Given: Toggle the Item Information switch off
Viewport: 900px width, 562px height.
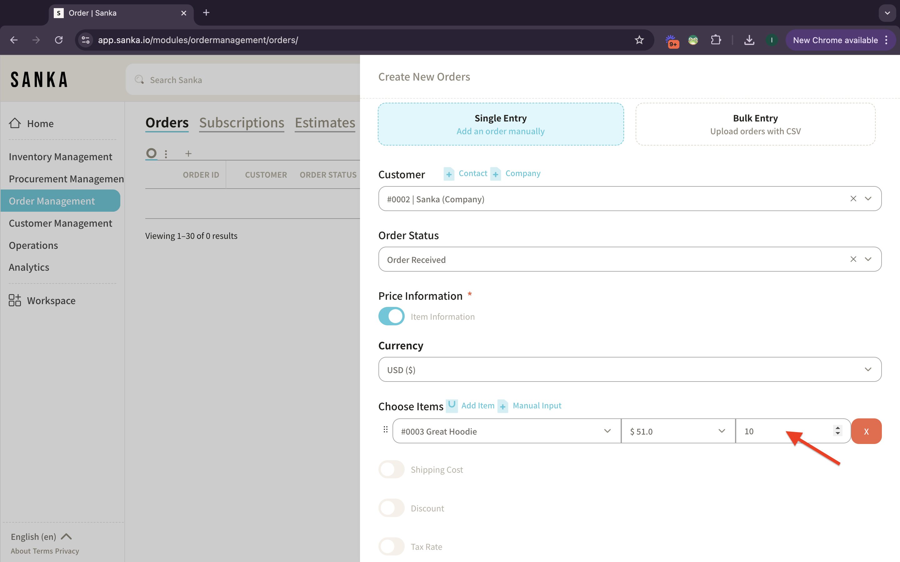Looking at the screenshot, I should pos(391,316).
